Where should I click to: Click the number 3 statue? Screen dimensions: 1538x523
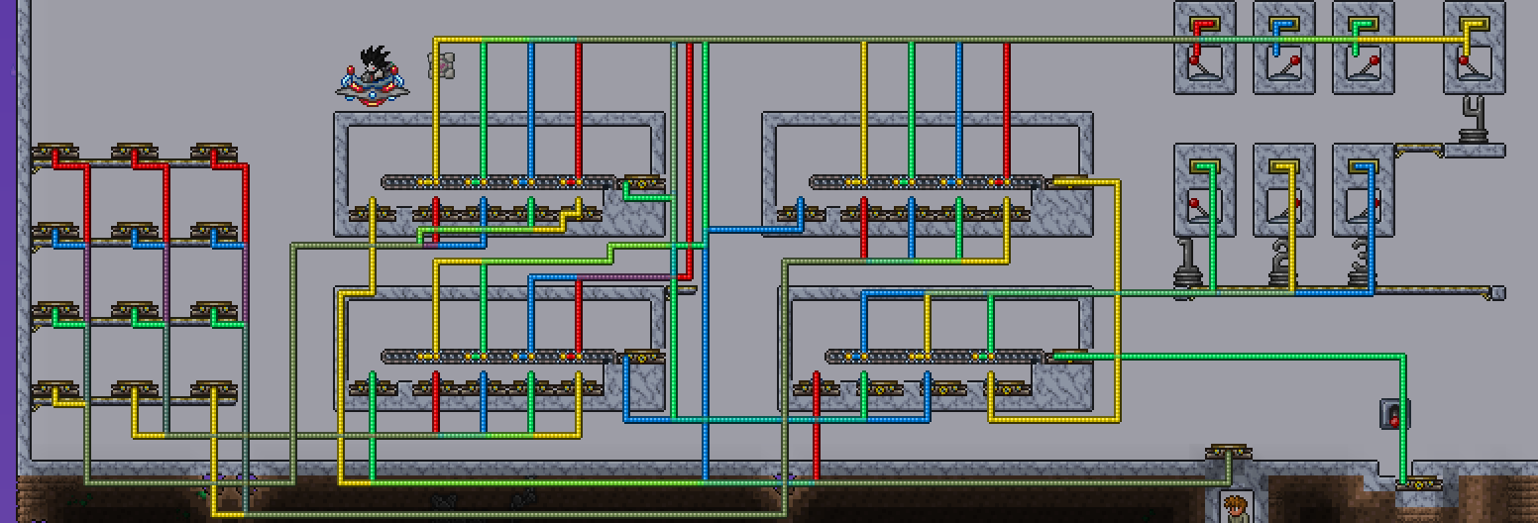click(x=1362, y=263)
